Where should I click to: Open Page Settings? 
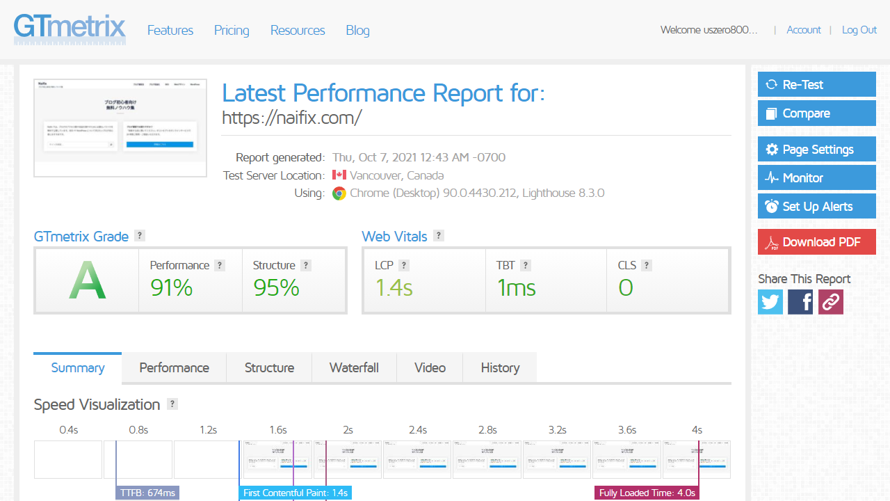[817, 150]
